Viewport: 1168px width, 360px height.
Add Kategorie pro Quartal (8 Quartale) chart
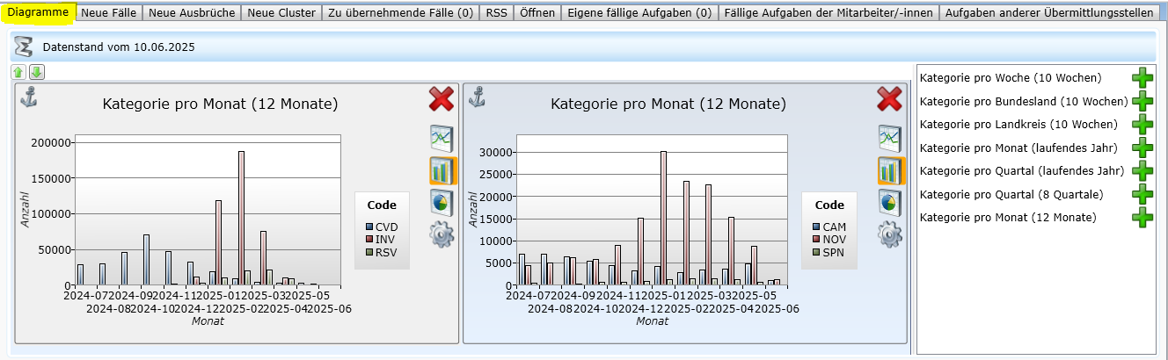1142,194
